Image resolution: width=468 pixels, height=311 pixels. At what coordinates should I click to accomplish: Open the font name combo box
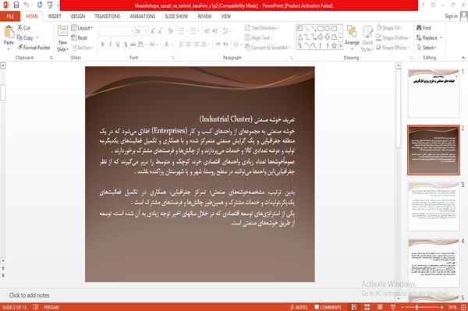[x=117, y=31]
